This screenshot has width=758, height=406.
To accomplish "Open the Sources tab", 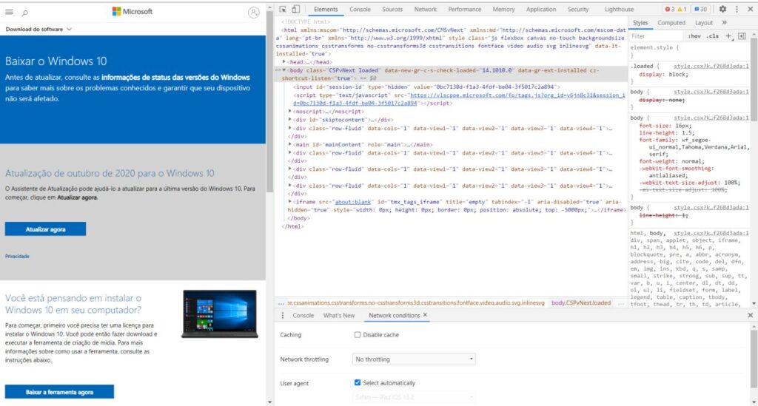I will 392,9.
